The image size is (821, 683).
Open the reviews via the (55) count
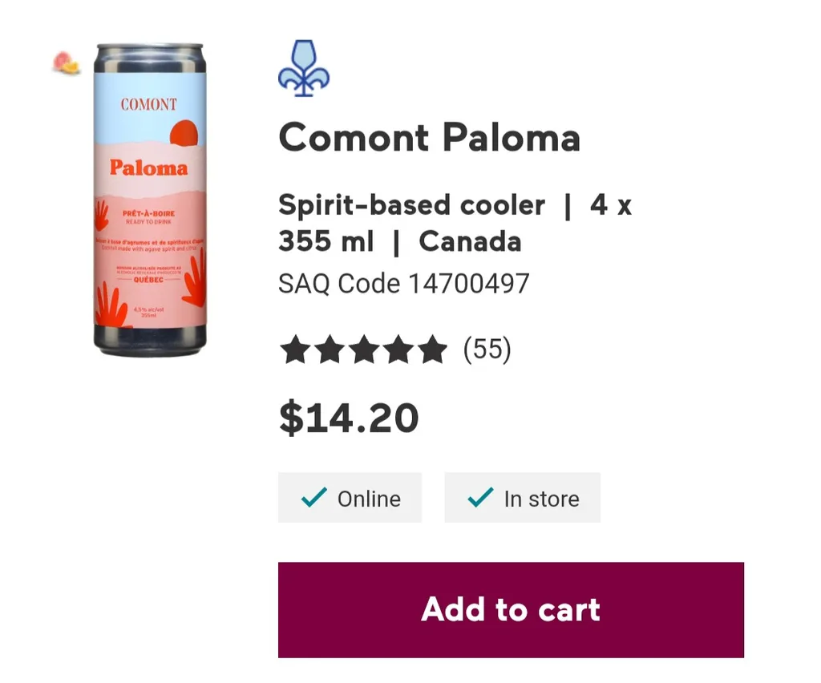click(x=487, y=349)
